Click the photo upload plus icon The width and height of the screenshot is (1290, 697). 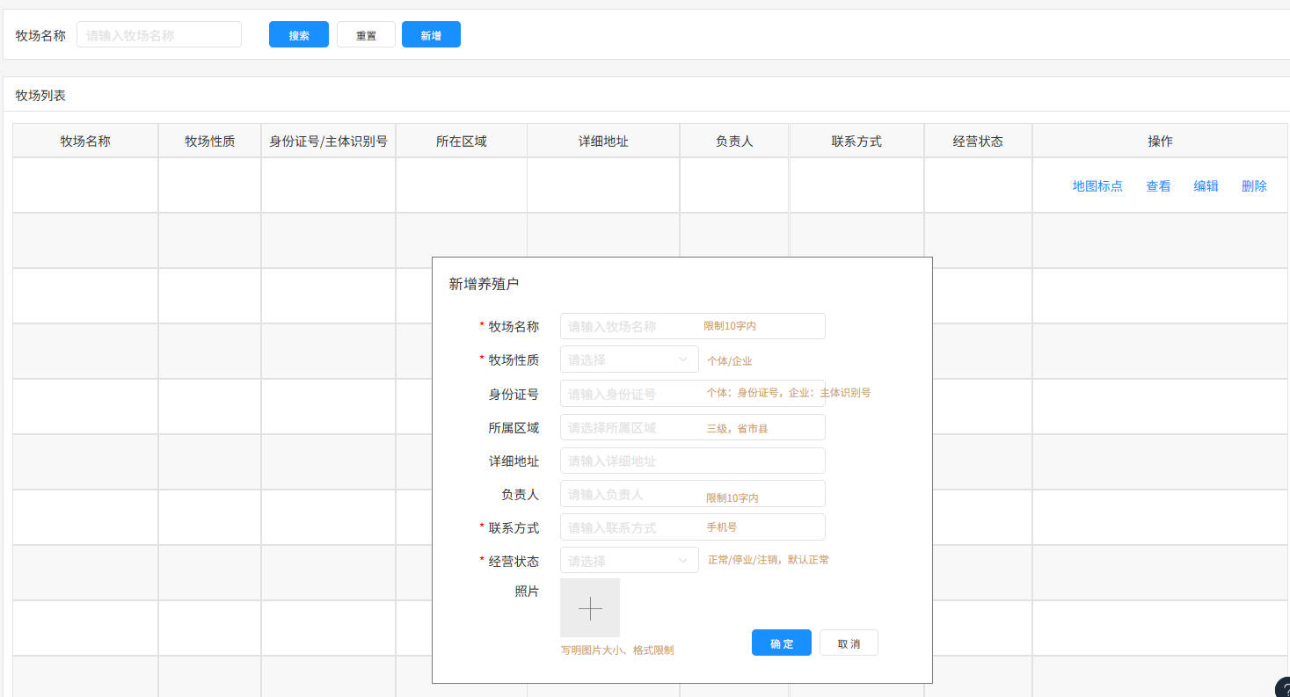pos(590,607)
